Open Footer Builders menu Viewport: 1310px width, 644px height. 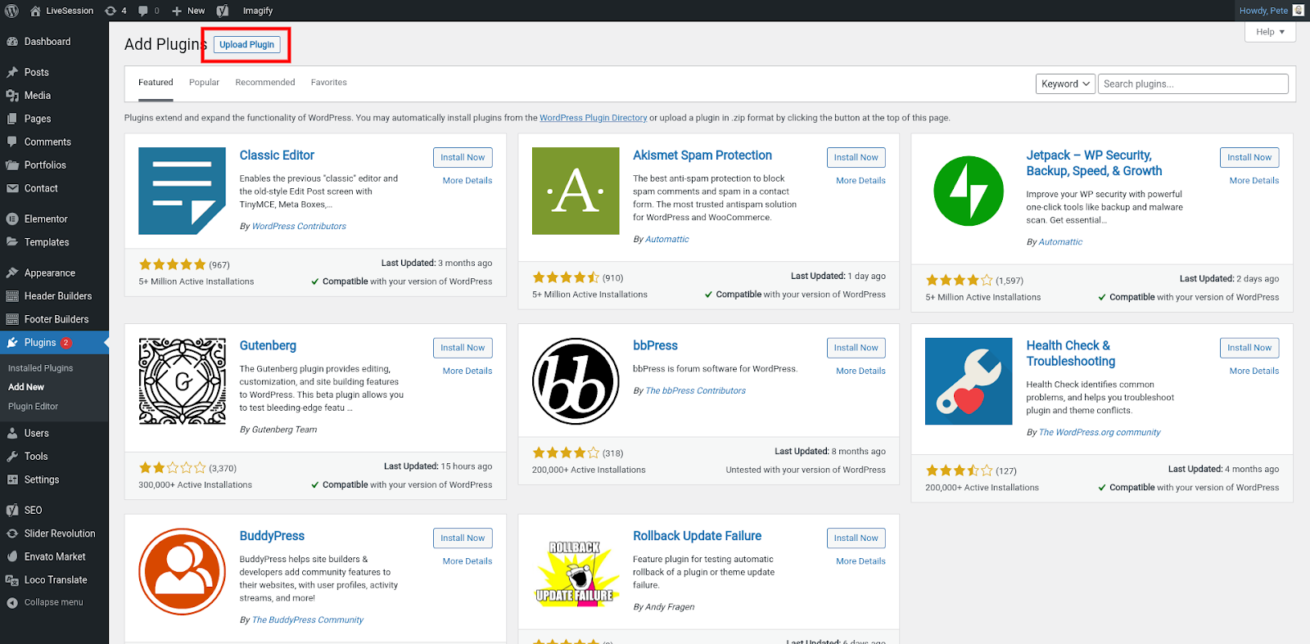(x=56, y=319)
